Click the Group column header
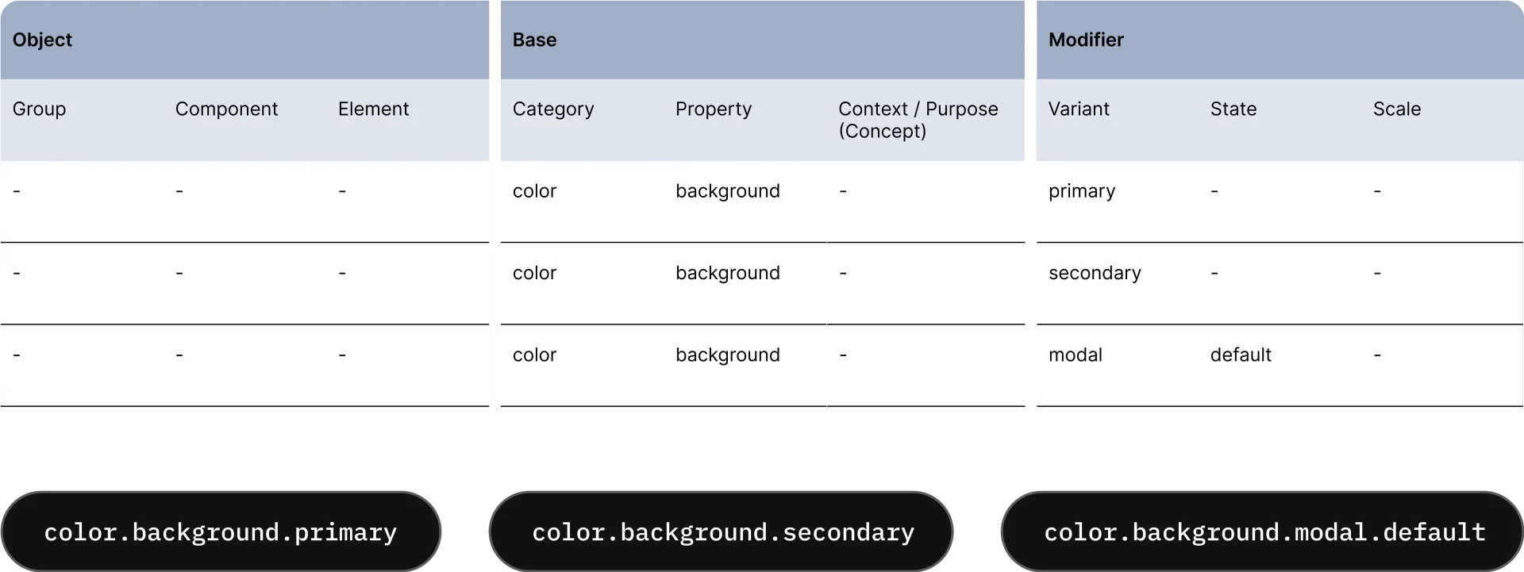Viewport: 1524px width, 572px height. click(x=39, y=109)
